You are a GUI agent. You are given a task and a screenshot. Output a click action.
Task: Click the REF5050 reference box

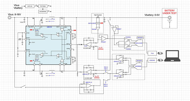click(x=139, y=61)
